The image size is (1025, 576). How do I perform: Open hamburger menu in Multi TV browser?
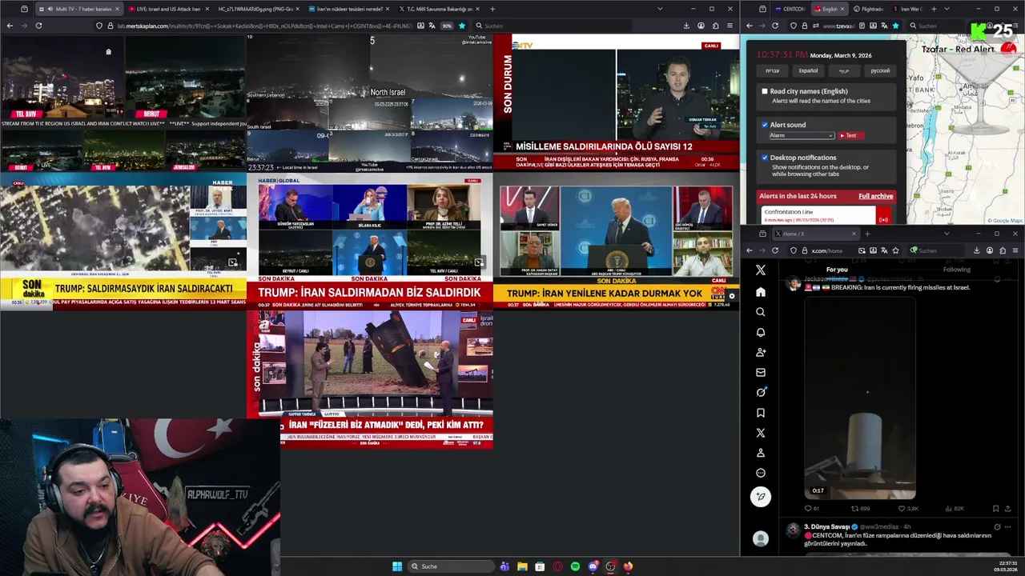[730, 26]
